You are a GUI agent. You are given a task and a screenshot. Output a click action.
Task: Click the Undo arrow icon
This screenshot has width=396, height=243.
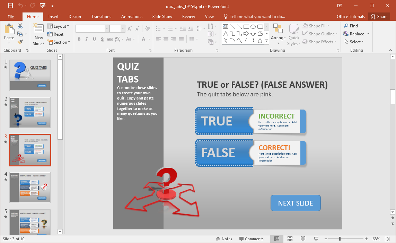pyautogui.click(x=20, y=6)
